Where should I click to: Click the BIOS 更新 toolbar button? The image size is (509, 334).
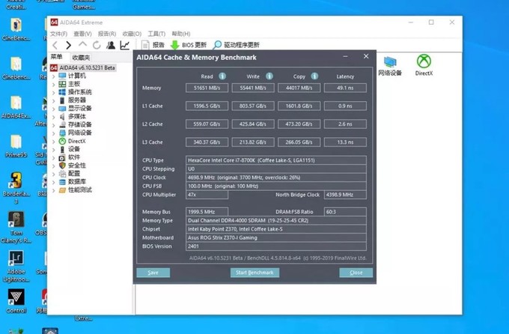click(189, 45)
